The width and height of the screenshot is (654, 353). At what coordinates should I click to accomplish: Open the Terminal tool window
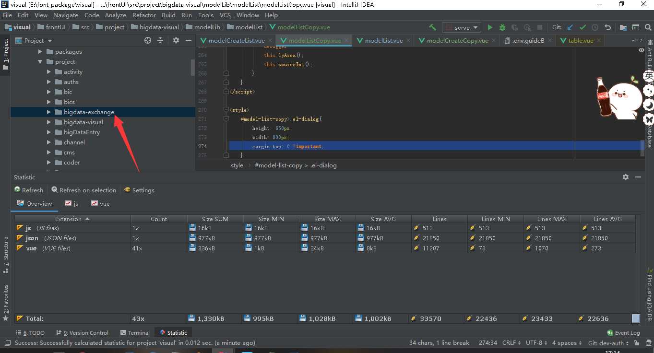[135, 332]
